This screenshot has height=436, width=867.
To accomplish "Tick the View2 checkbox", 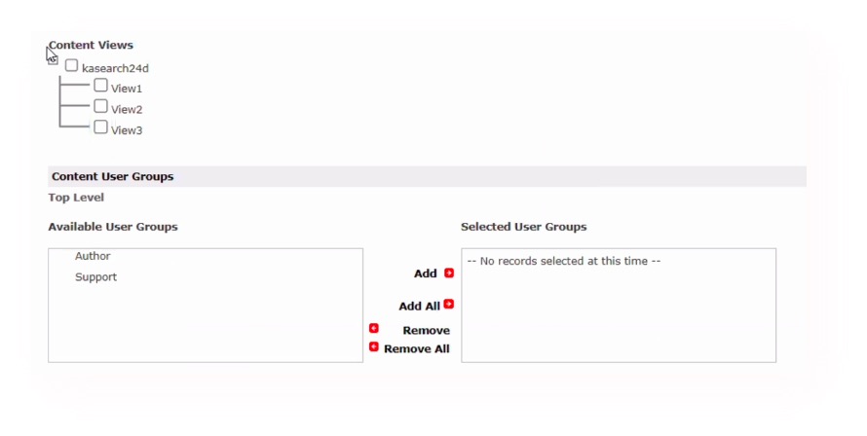I will click(x=100, y=106).
